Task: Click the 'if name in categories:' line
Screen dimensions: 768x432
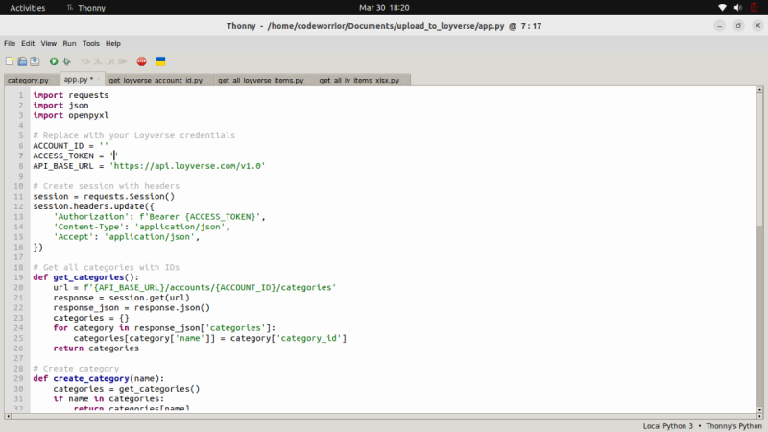Action: click(x=108, y=398)
